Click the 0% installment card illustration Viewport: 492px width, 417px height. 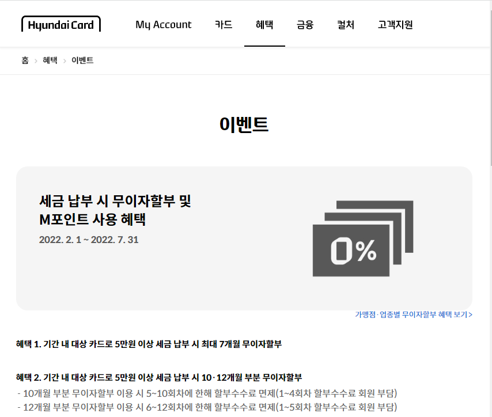click(363, 238)
